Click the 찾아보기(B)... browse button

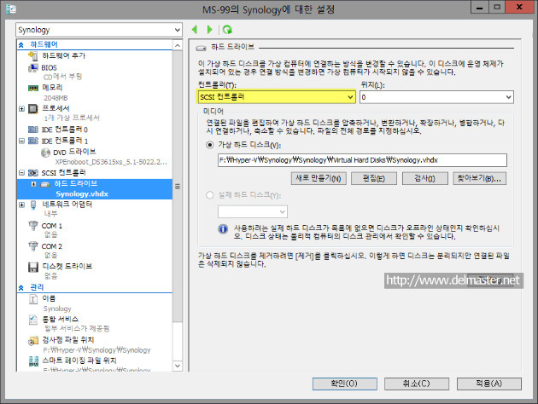coord(479,178)
